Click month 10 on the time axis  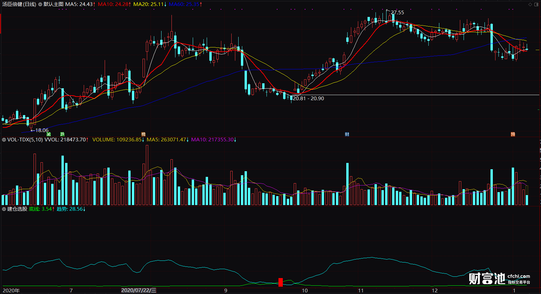point(305,291)
